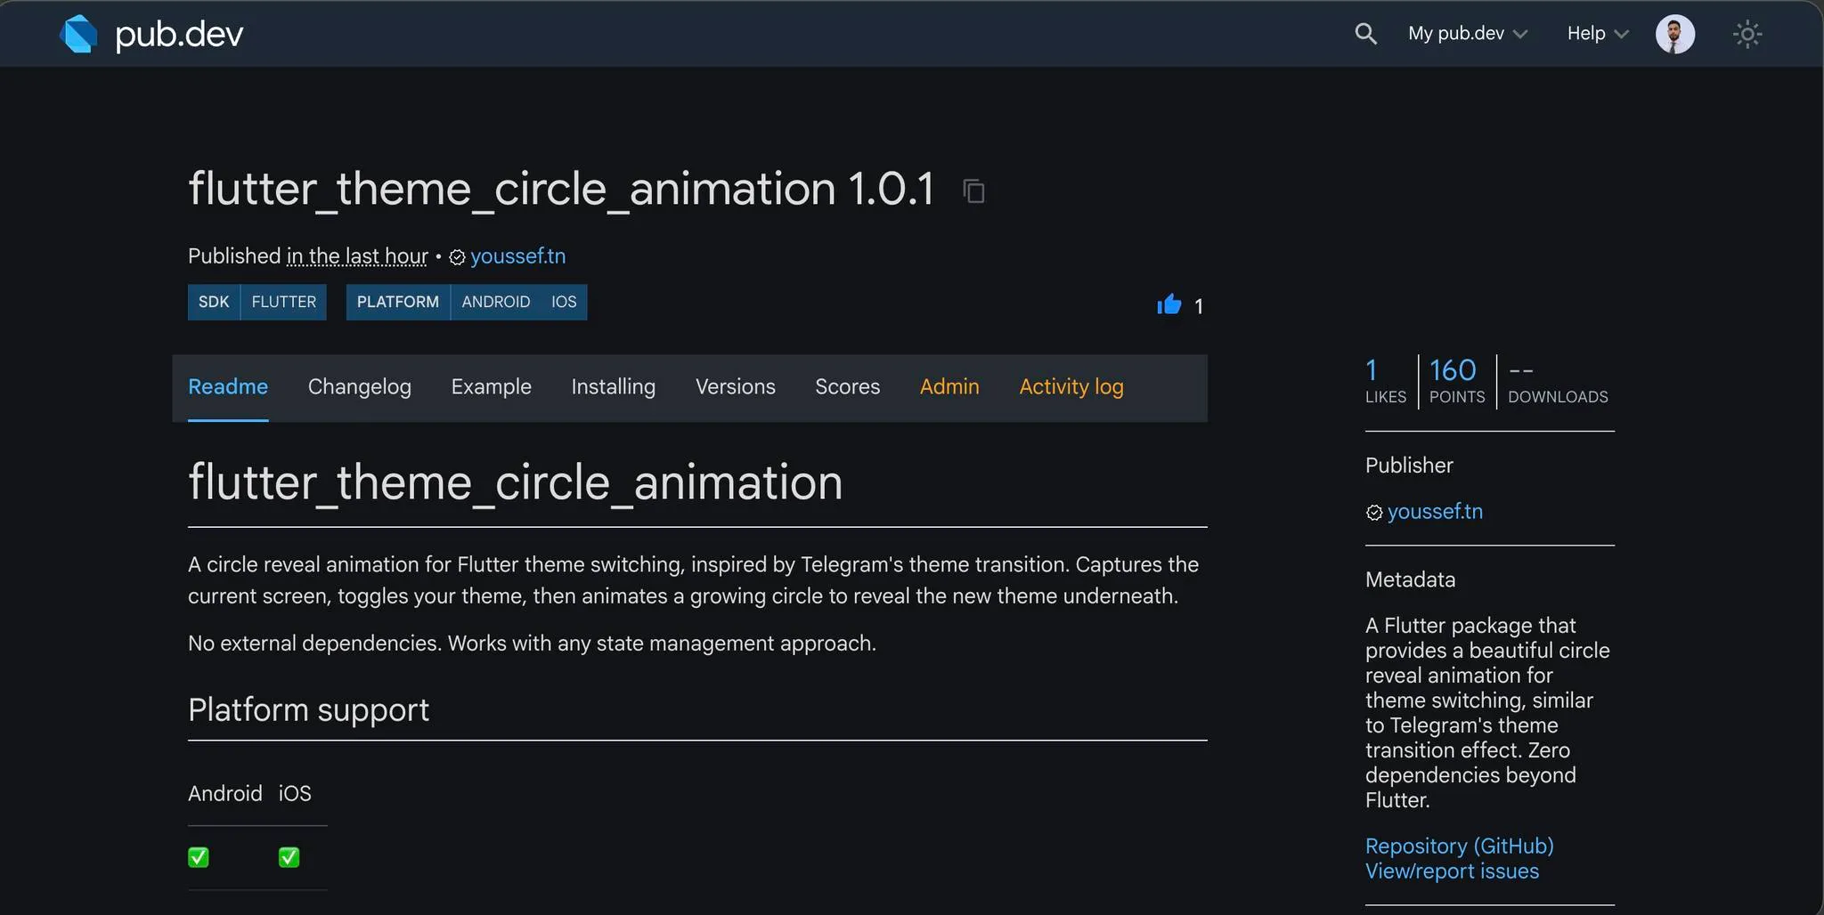Click the Android support checkmark
The height and width of the screenshot is (915, 1824).
pos(199,857)
